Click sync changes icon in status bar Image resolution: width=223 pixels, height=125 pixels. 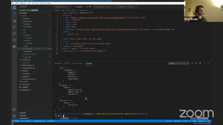tap(22, 121)
